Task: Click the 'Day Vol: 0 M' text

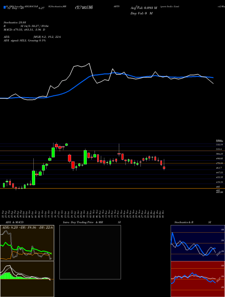Action: click(x=141, y=13)
